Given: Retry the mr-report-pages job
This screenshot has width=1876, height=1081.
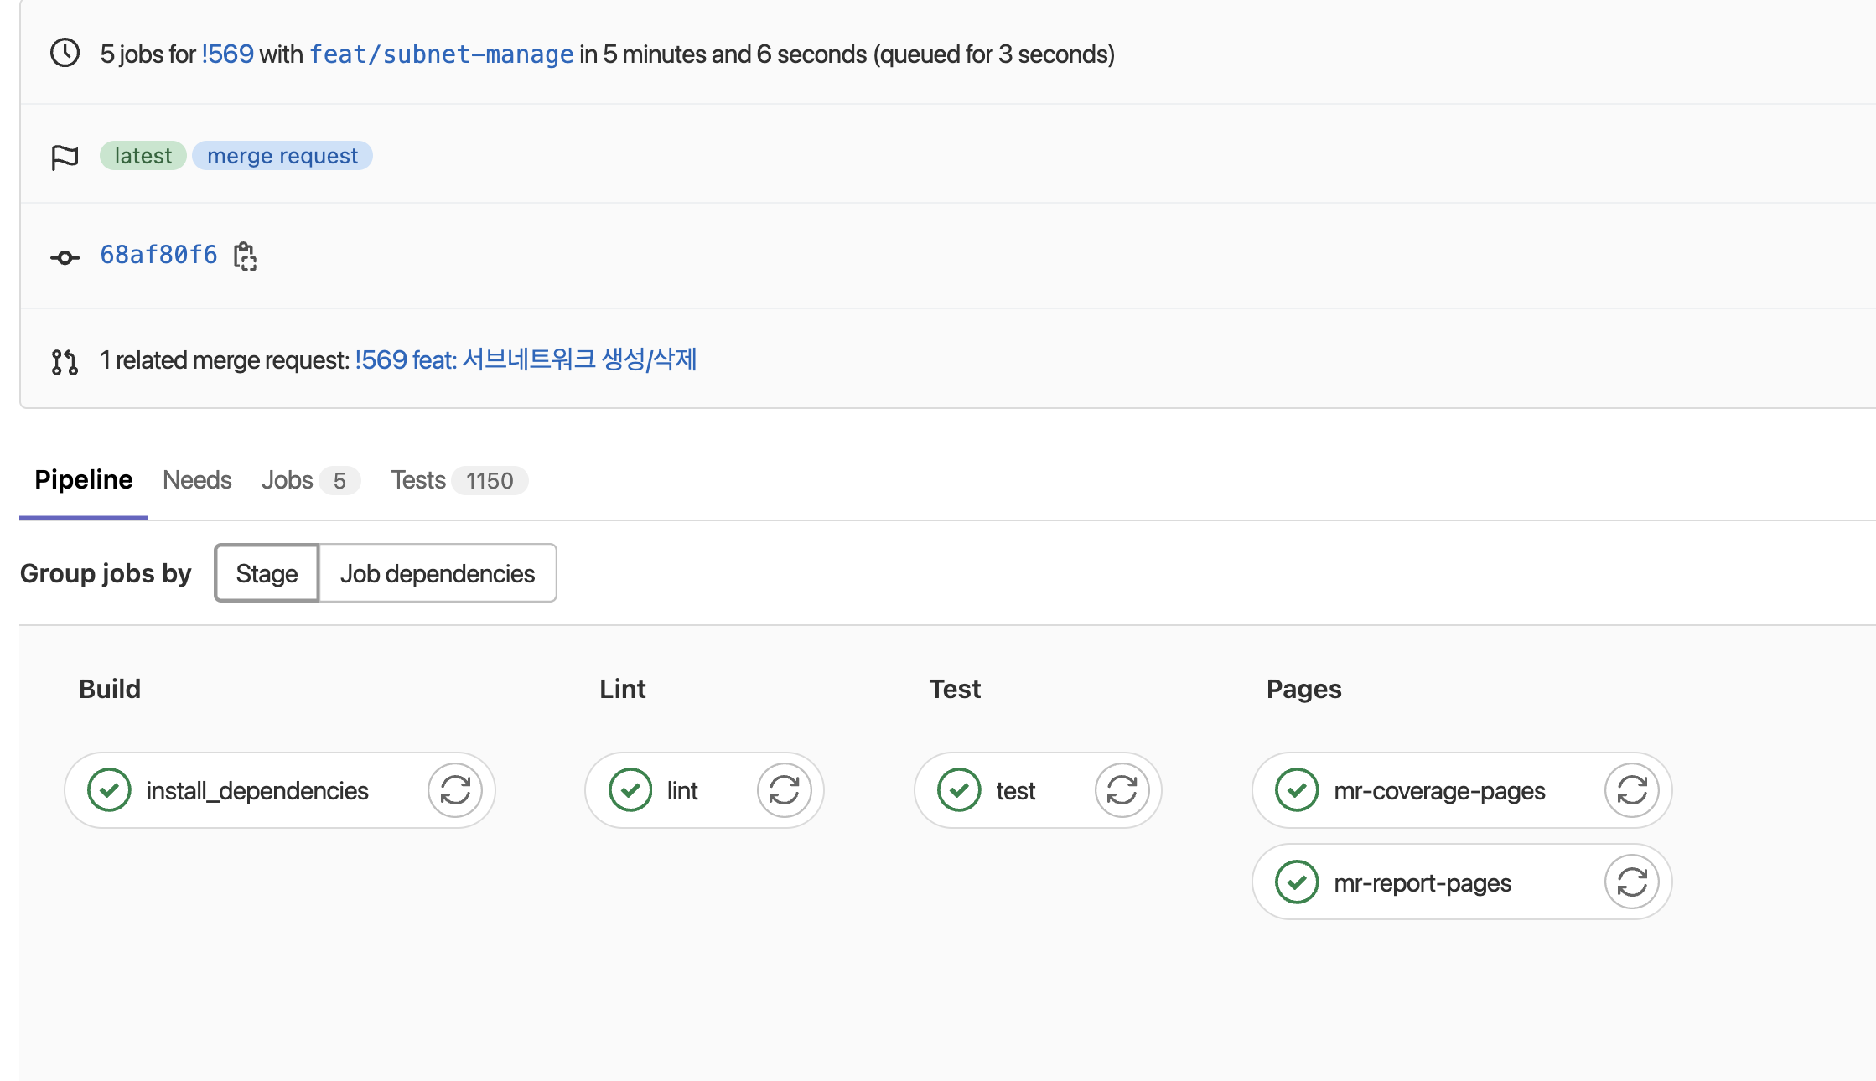Looking at the screenshot, I should [x=1631, y=882].
